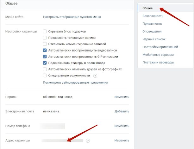Open Посмотреть заблокированные приложения link
The image size is (194, 149).
pos(75,82)
